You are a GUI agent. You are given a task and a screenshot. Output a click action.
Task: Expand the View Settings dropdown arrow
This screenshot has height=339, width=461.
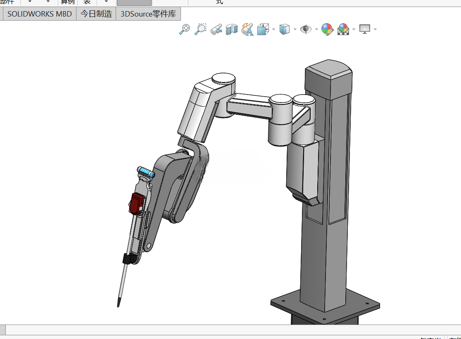click(375, 29)
